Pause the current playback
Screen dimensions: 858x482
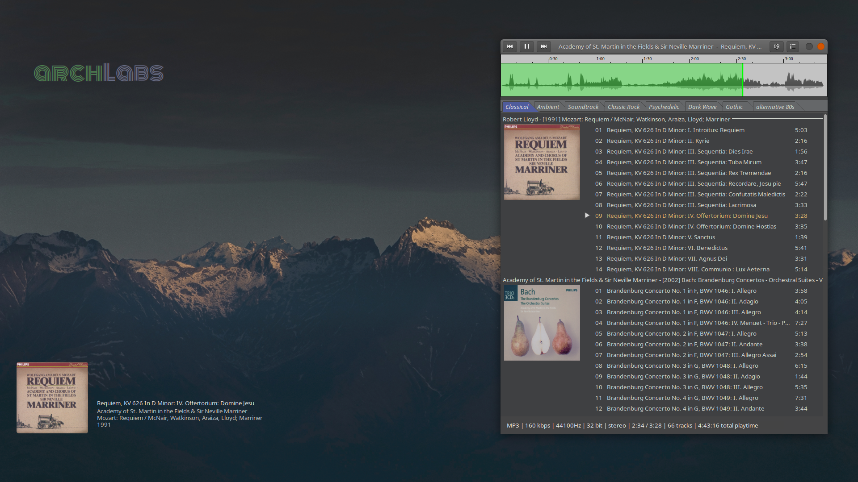coord(527,46)
